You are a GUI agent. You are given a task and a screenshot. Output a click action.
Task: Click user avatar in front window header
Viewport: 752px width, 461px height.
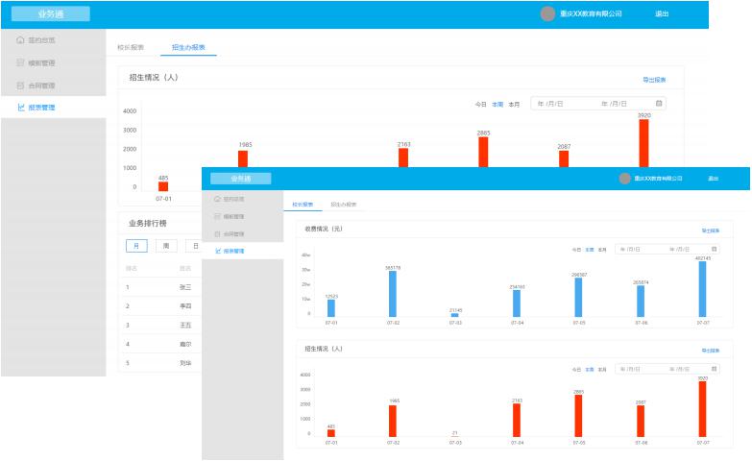coord(625,179)
